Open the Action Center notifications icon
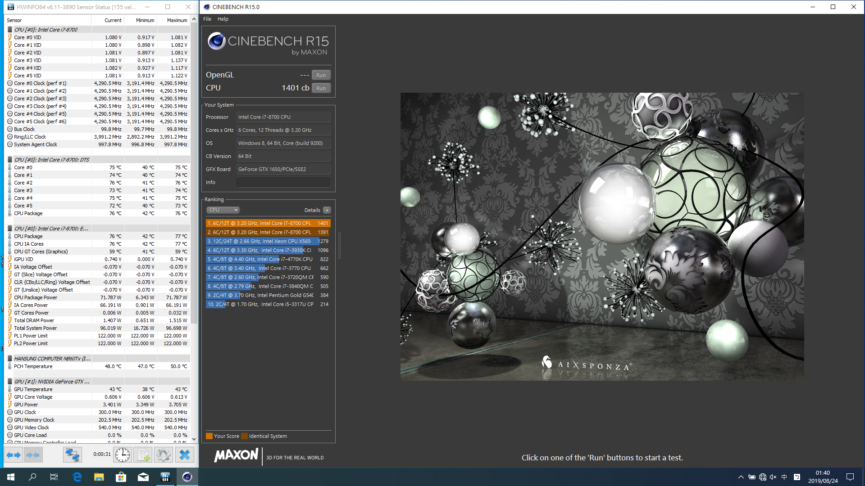 [850, 477]
